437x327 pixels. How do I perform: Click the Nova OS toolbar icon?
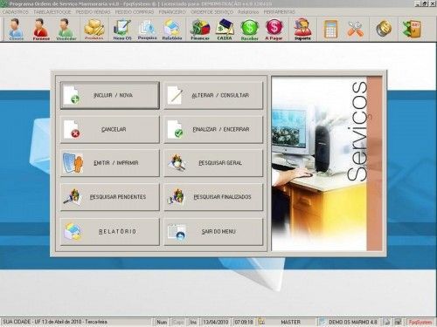(x=122, y=29)
